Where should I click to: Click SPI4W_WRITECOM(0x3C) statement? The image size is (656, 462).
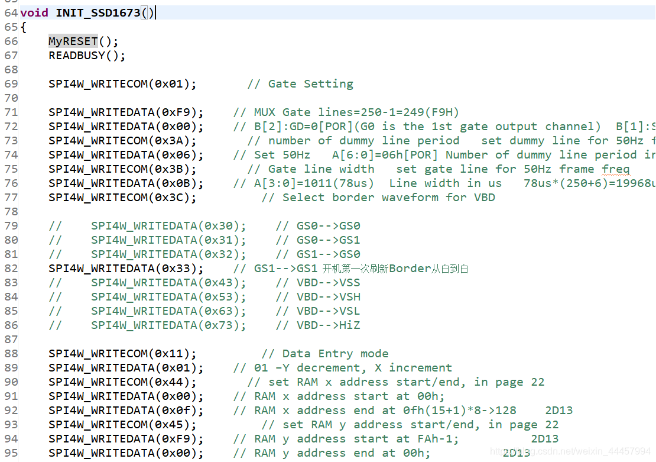tap(122, 198)
